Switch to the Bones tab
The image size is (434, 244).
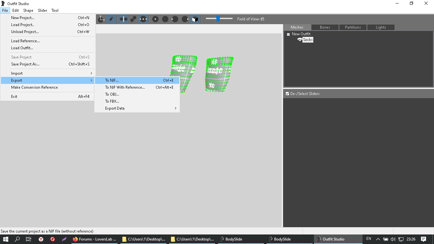click(325, 27)
